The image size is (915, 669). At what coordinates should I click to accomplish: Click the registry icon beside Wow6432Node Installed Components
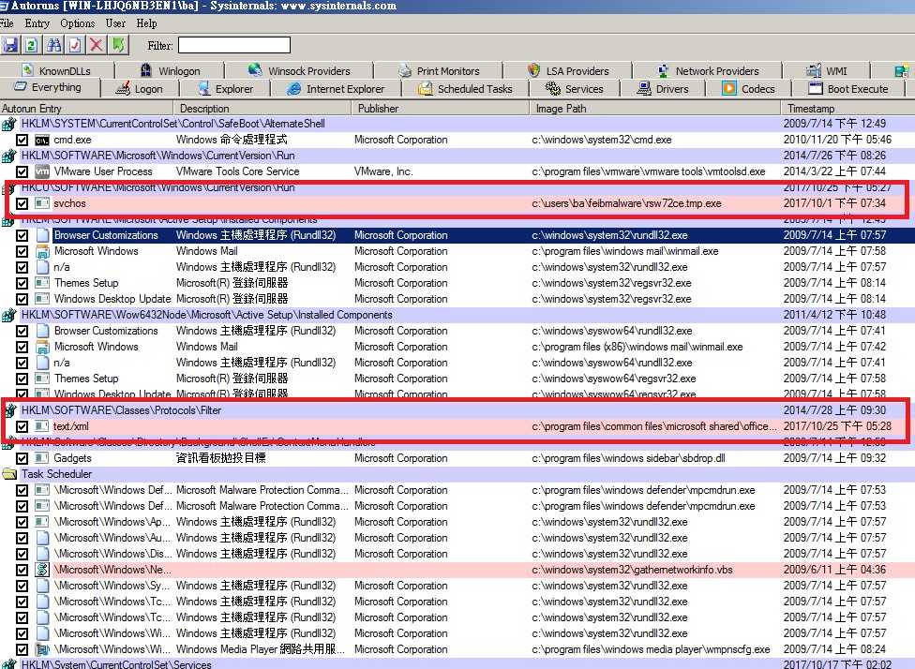8,315
